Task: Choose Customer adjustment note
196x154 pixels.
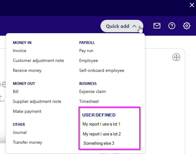Action: [38, 60]
